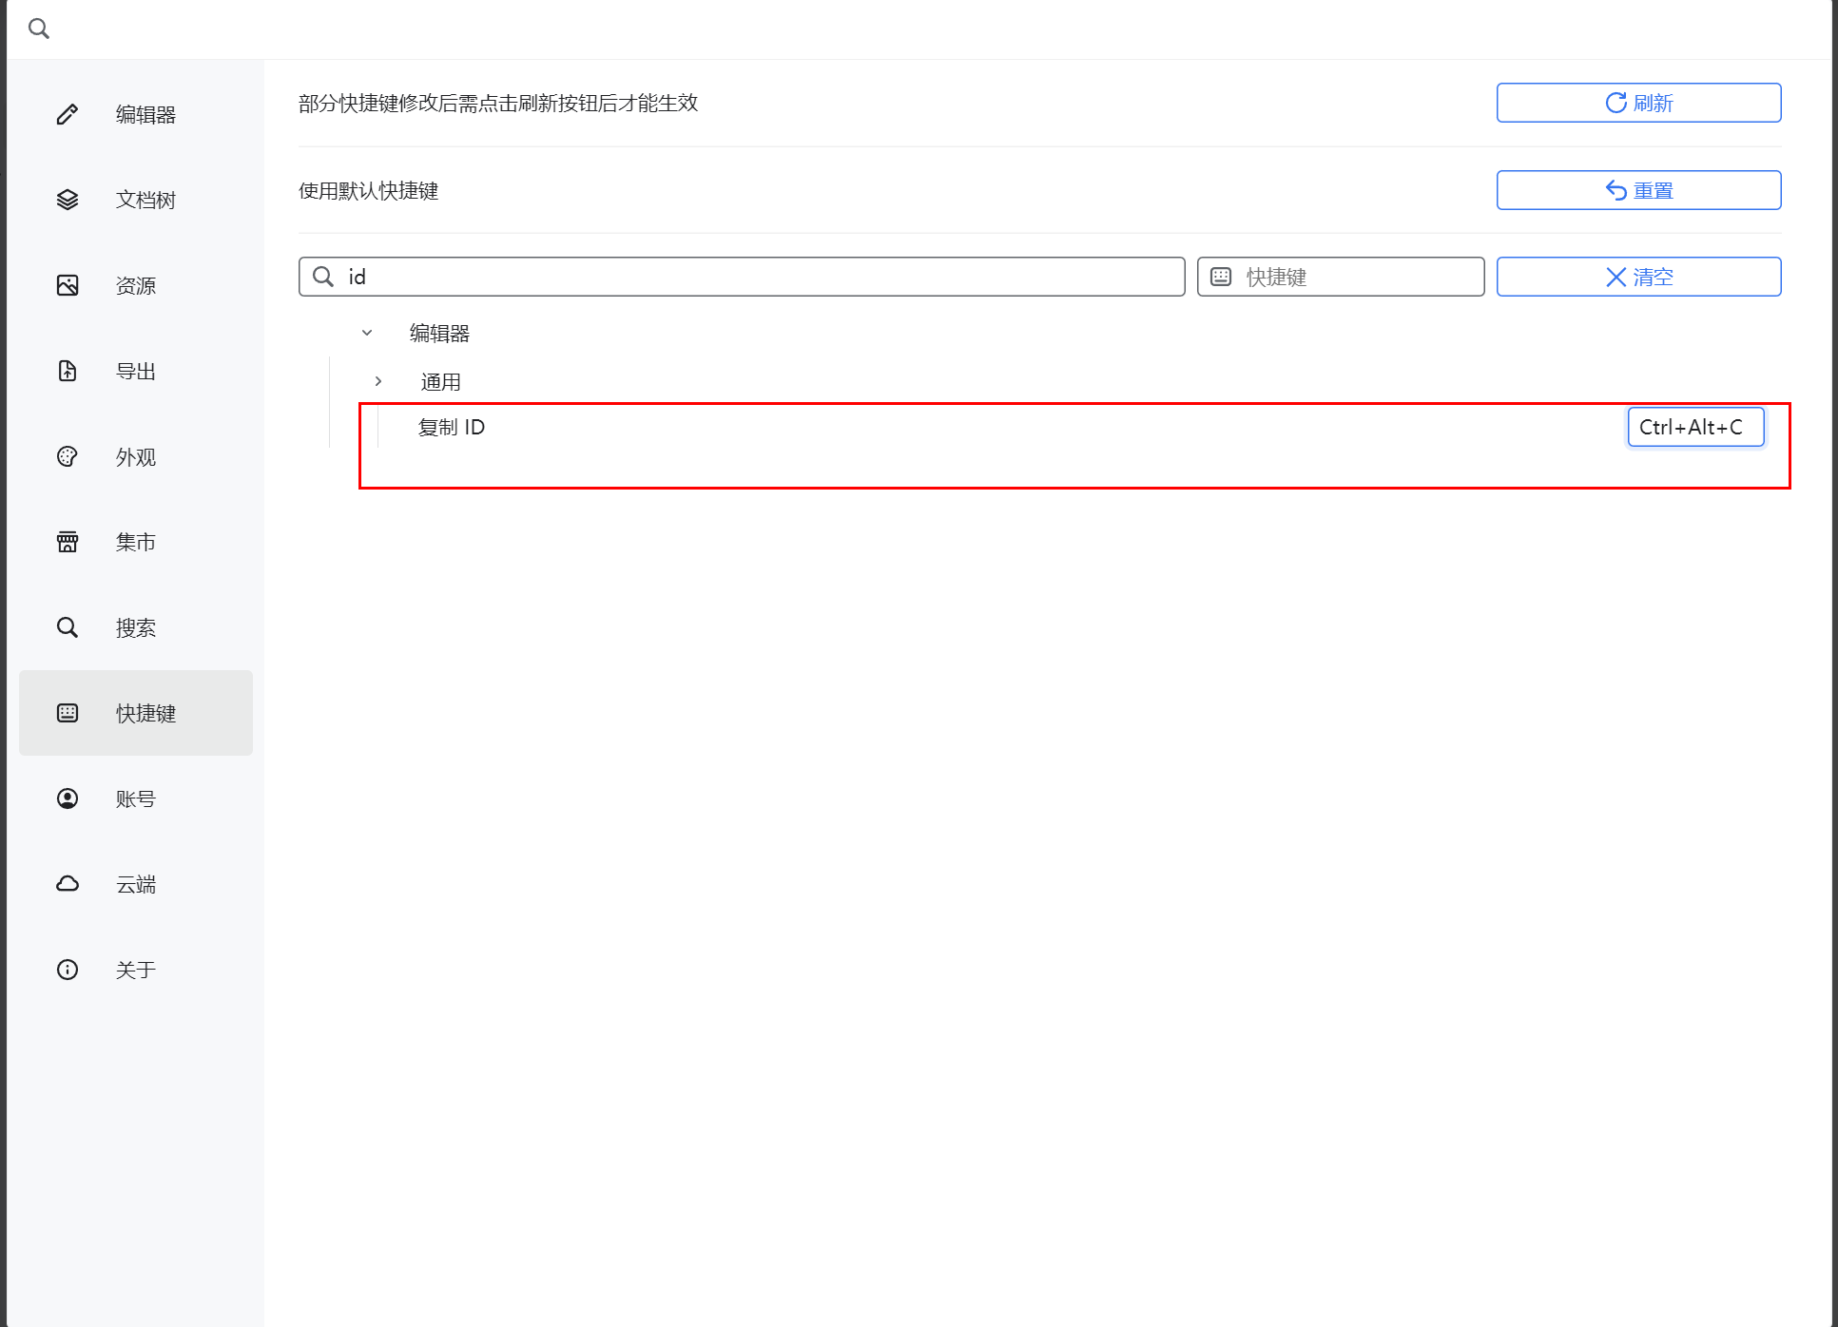Open the 搜索 settings tab
The image size is (1838, 1327).
pos(136,627)
